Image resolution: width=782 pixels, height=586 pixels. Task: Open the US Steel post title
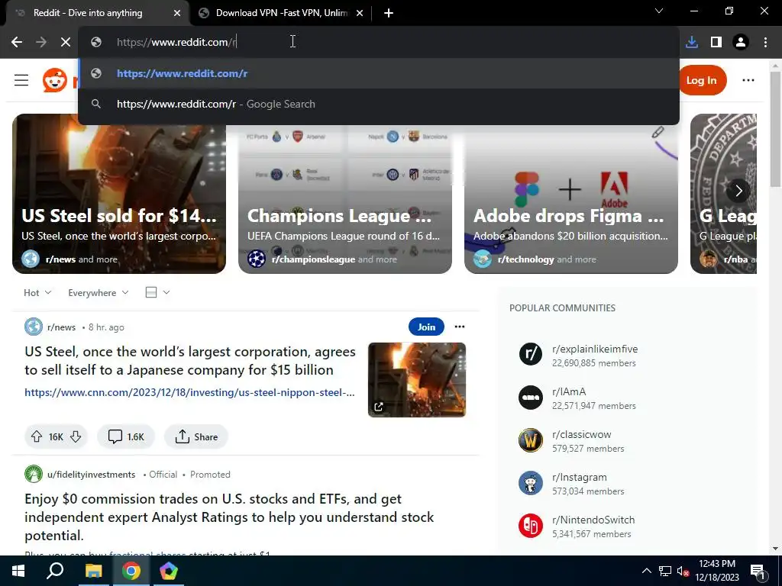190,361
